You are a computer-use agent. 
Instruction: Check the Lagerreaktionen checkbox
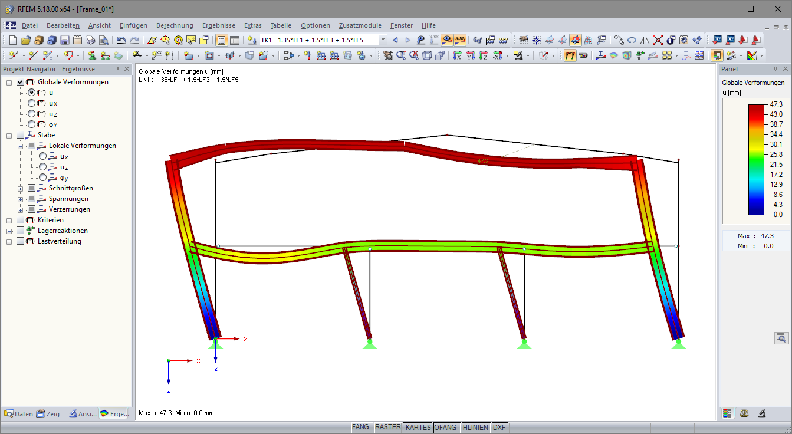(x=21, y=231)
